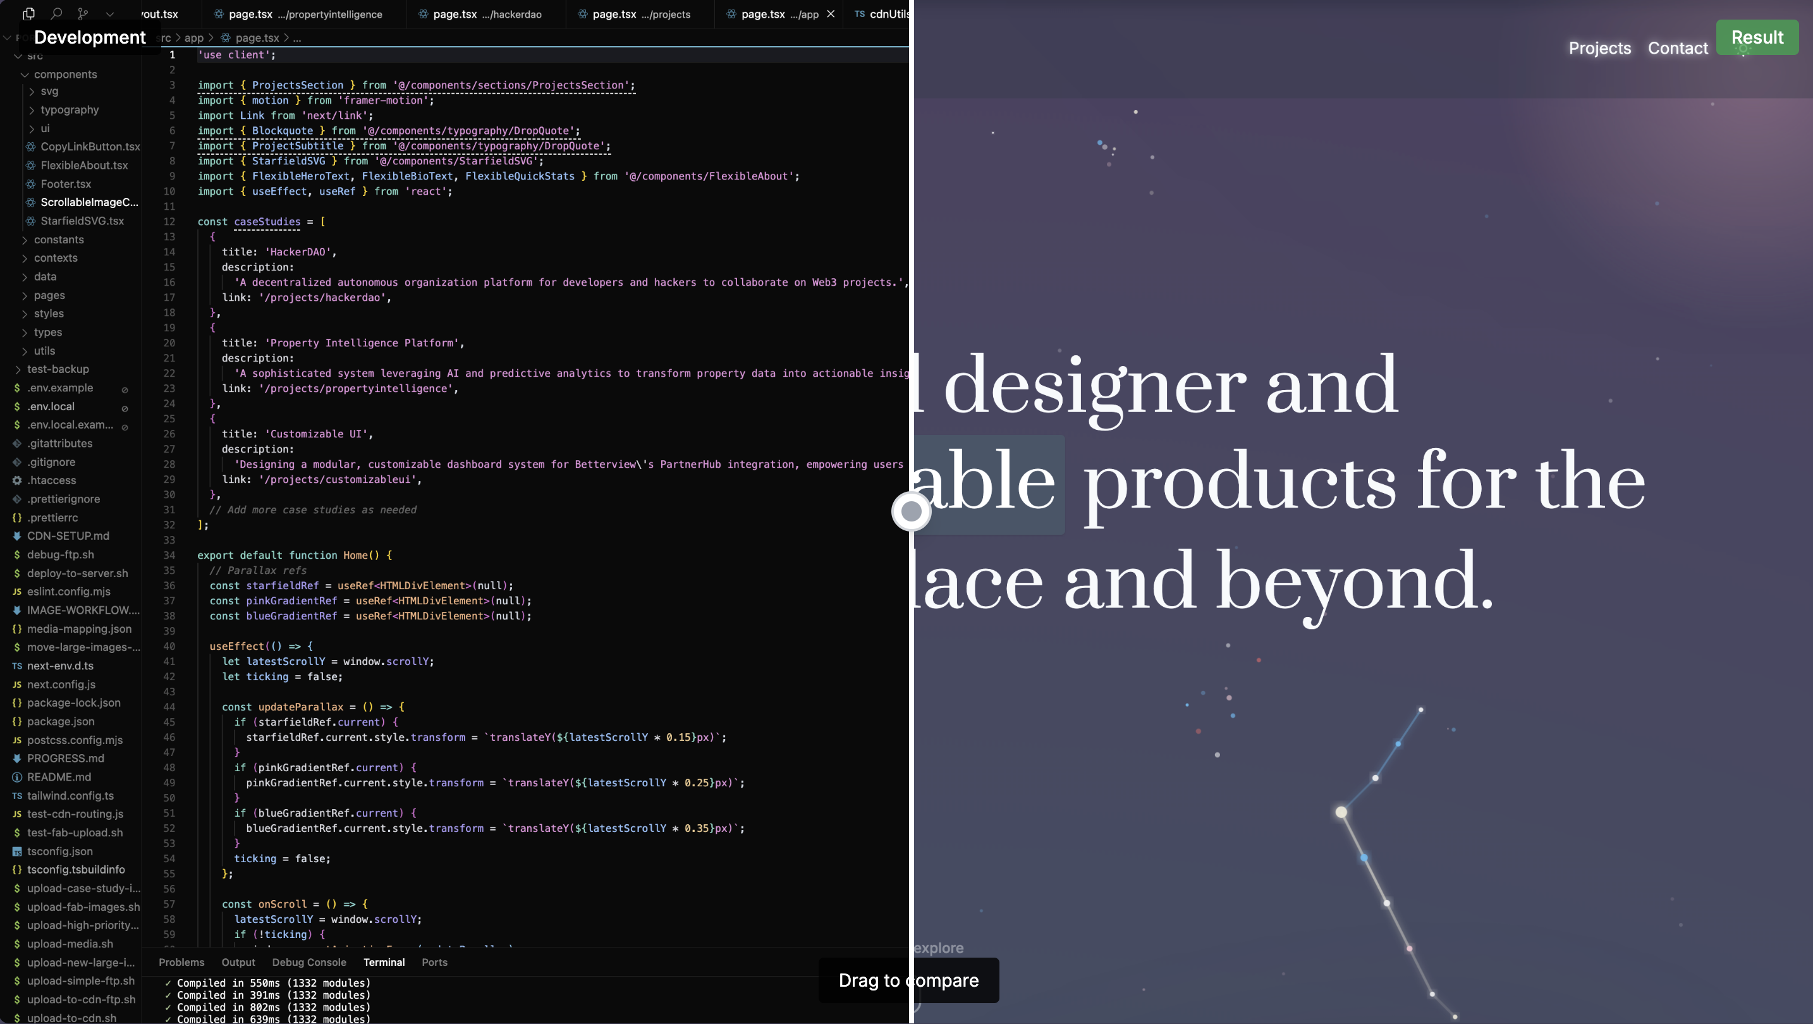Click the gear icon beside .htaccess

[x=16, y=480]
